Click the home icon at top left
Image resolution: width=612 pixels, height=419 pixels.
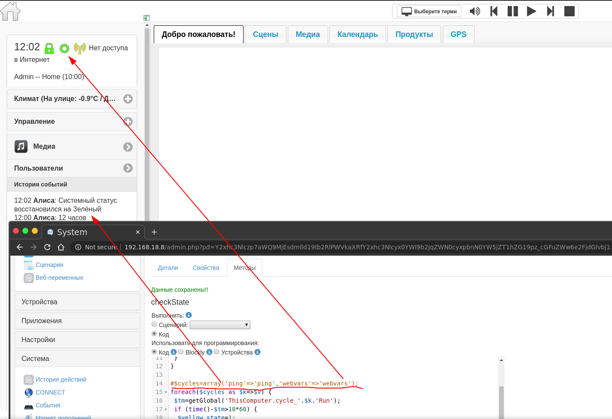(x=11, y=12)
